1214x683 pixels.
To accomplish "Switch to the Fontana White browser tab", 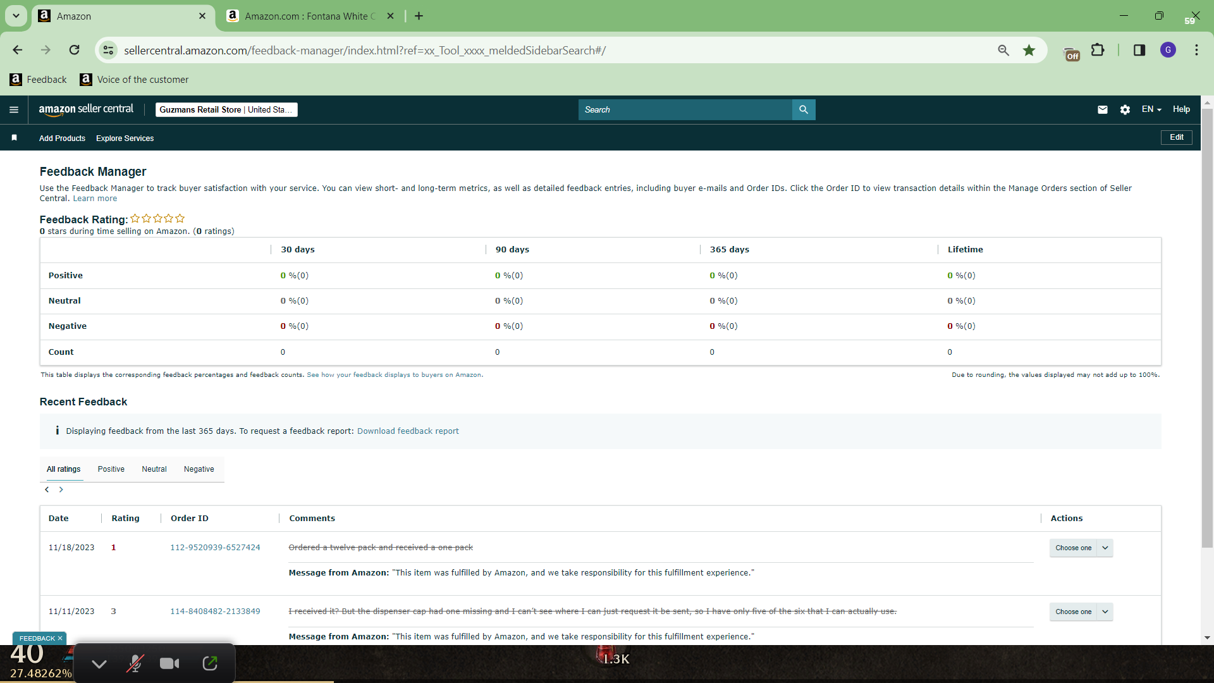I will pyautogui.click(x=309, y=16).
